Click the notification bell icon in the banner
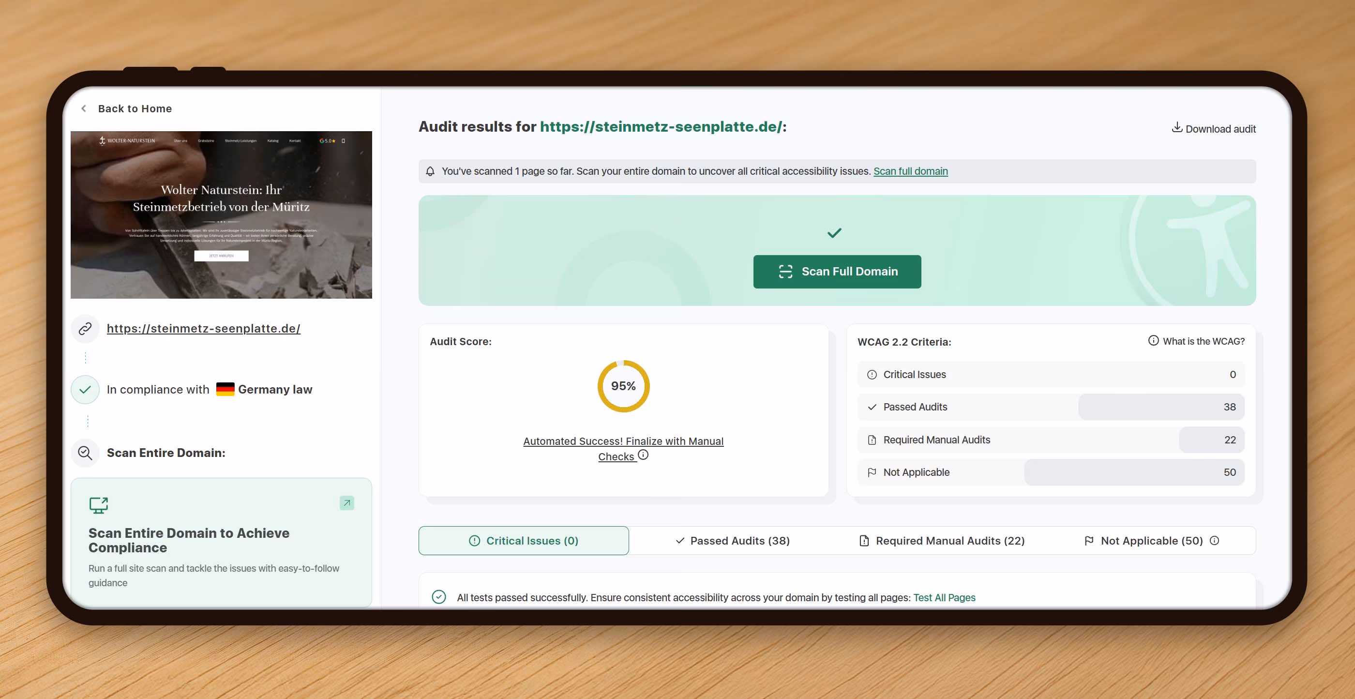The height and width of the screenshot is (699, 1355). (430, 171)
